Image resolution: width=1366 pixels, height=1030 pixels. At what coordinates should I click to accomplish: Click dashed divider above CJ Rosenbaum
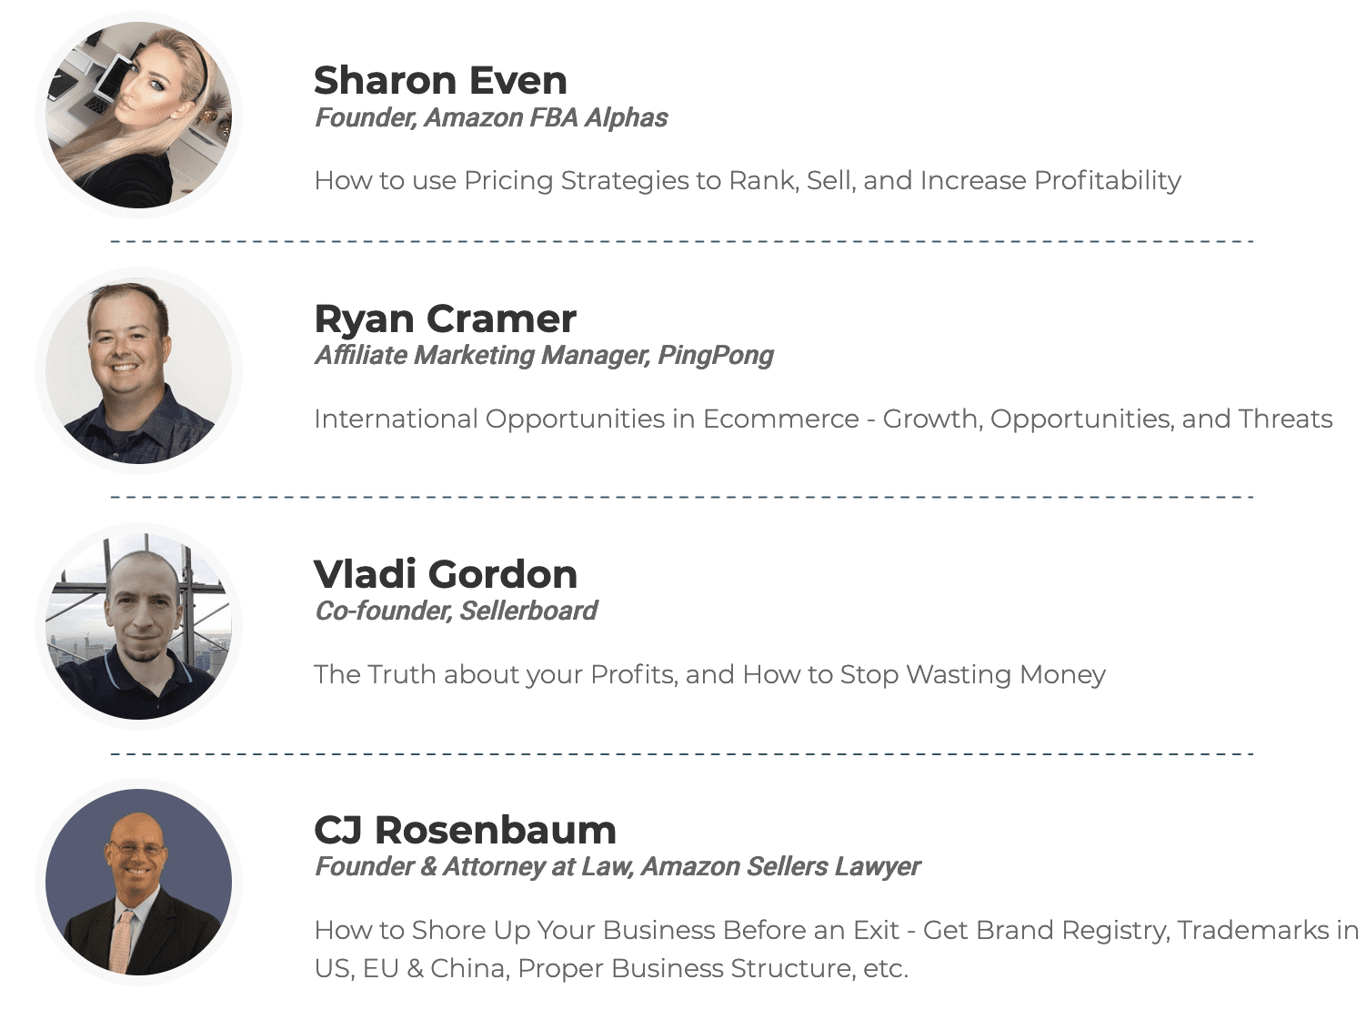coord(682,753)
